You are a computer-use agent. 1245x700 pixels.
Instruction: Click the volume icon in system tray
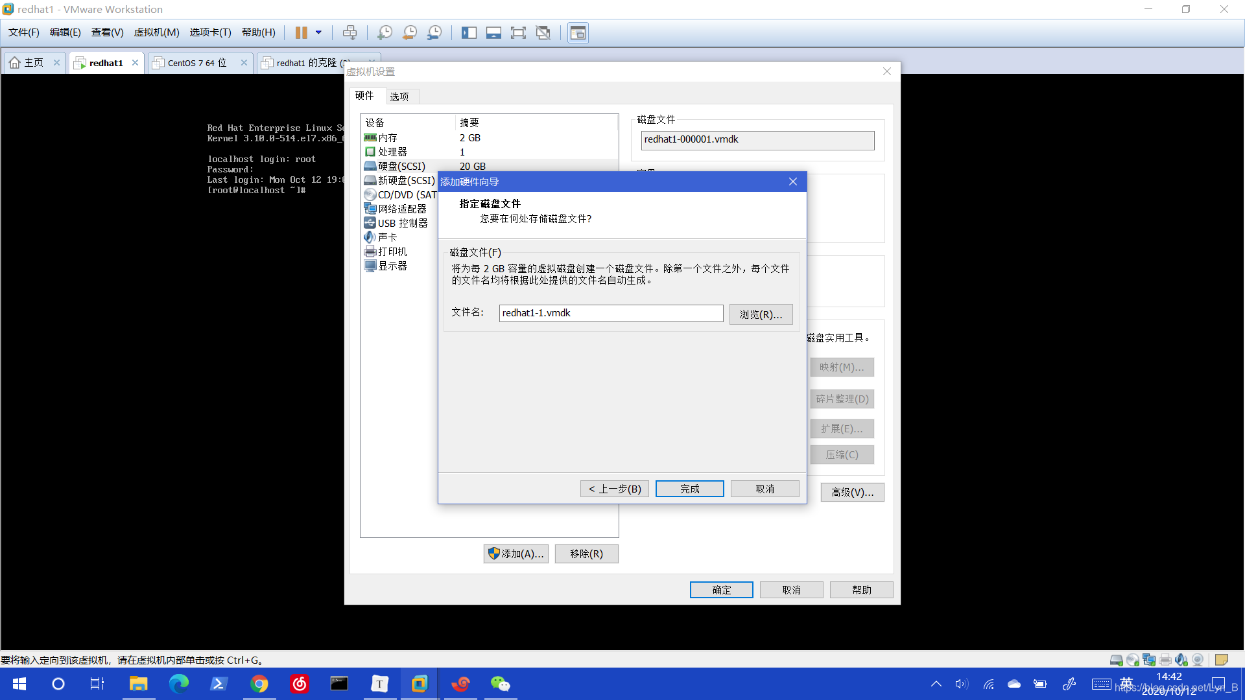click(961, 684)
